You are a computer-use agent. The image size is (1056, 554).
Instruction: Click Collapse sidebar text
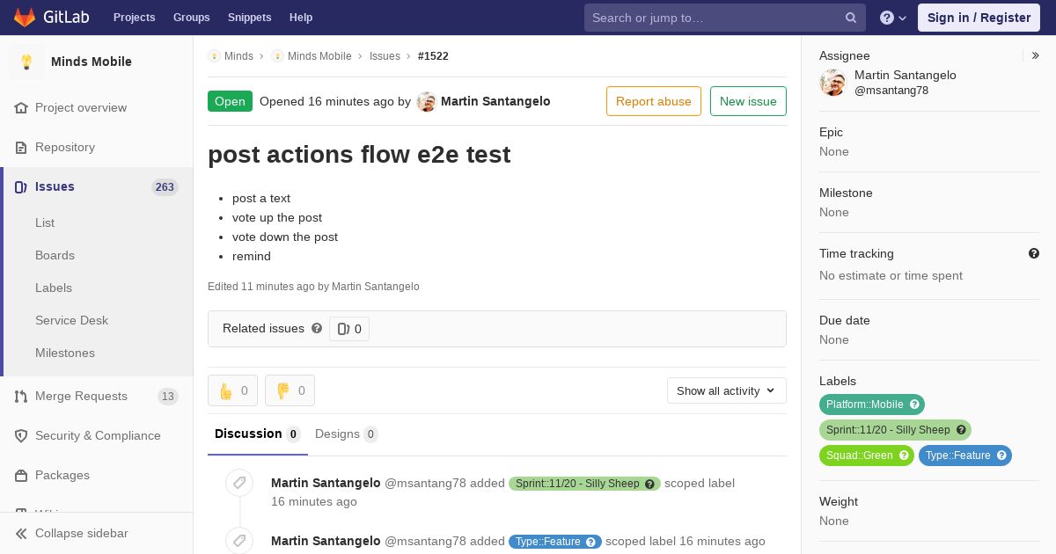[x=82, y=534]
